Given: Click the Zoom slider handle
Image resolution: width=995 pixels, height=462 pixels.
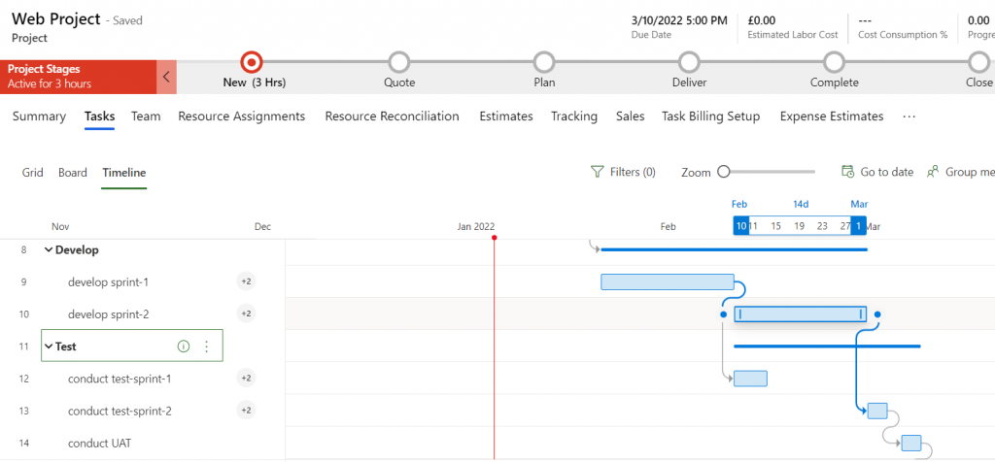Looking at the screenshot, I should tap(723, 172).
